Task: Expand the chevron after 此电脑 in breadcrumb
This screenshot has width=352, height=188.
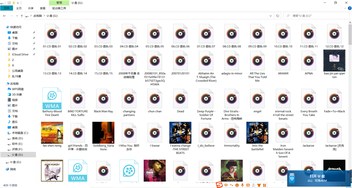Action: click(44, 16)
